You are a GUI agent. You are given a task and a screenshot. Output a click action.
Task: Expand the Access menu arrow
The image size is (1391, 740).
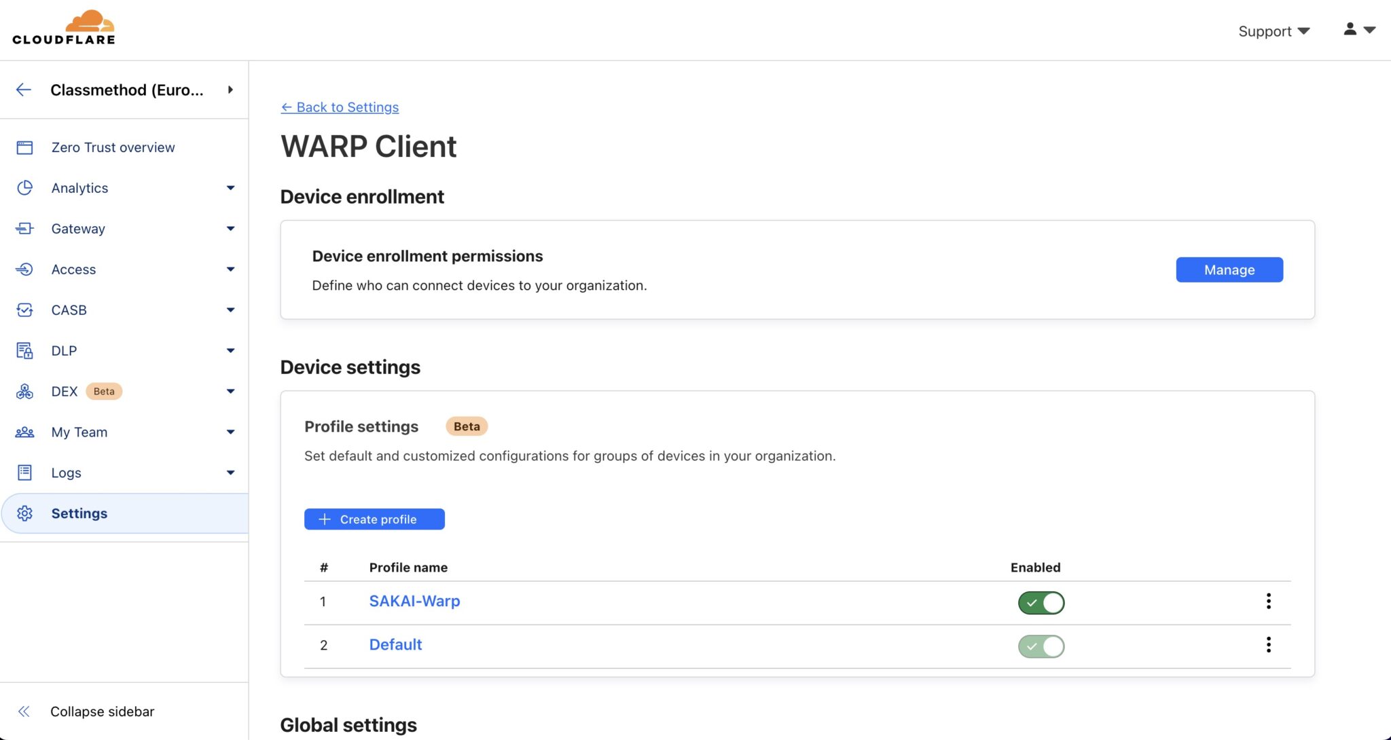[x=230, y=270]
